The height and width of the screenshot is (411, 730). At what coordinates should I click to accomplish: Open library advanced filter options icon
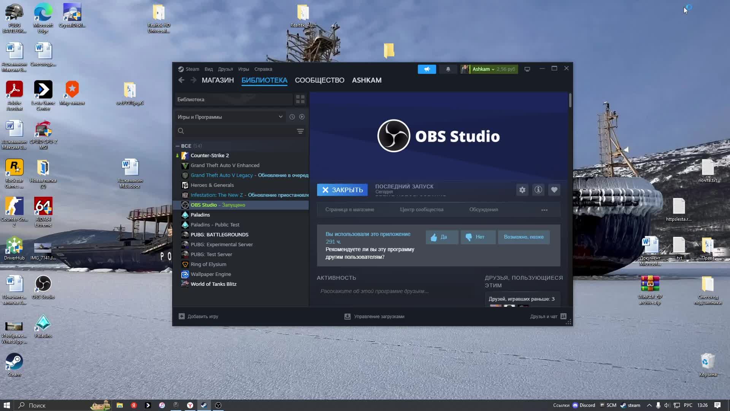(300, 131)
